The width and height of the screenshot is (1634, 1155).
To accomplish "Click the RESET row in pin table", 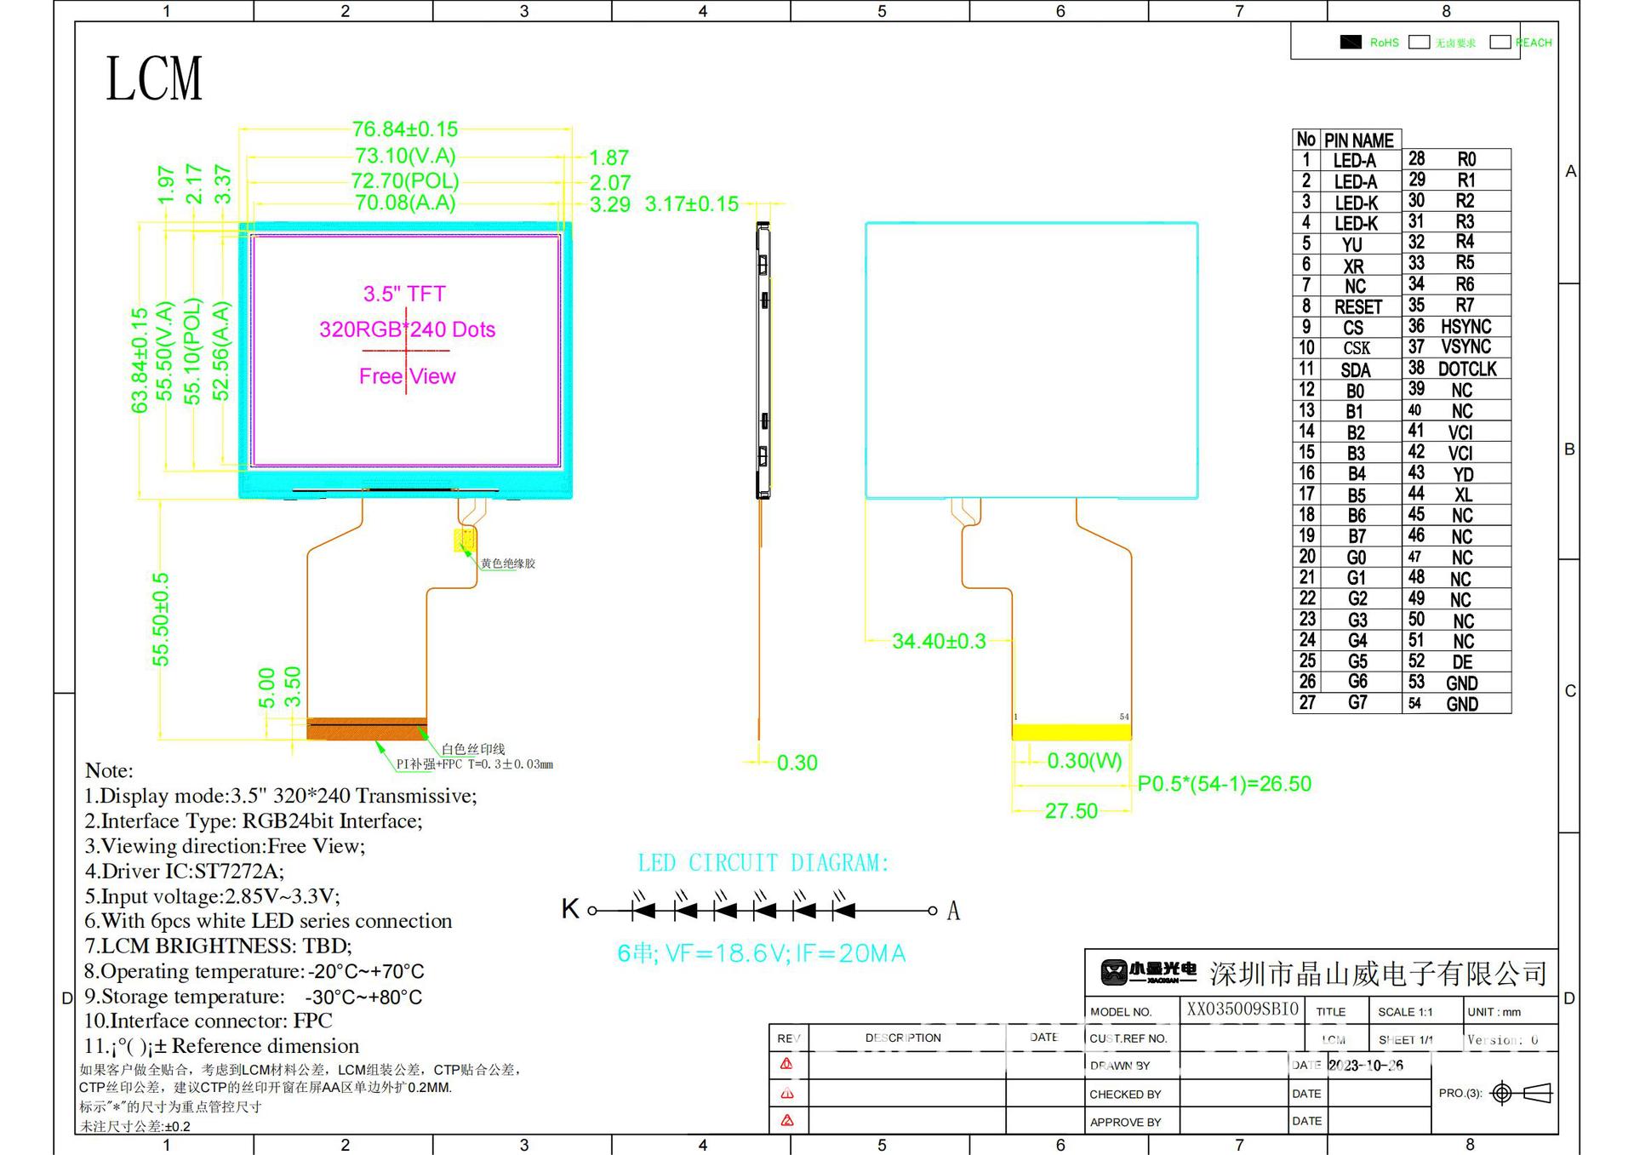I will coord(1357,307).
